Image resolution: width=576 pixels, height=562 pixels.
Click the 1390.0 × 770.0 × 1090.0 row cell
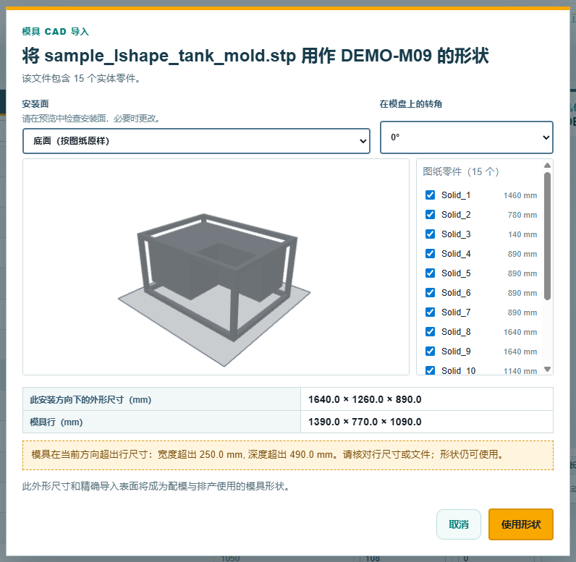(x=427, y=422)
